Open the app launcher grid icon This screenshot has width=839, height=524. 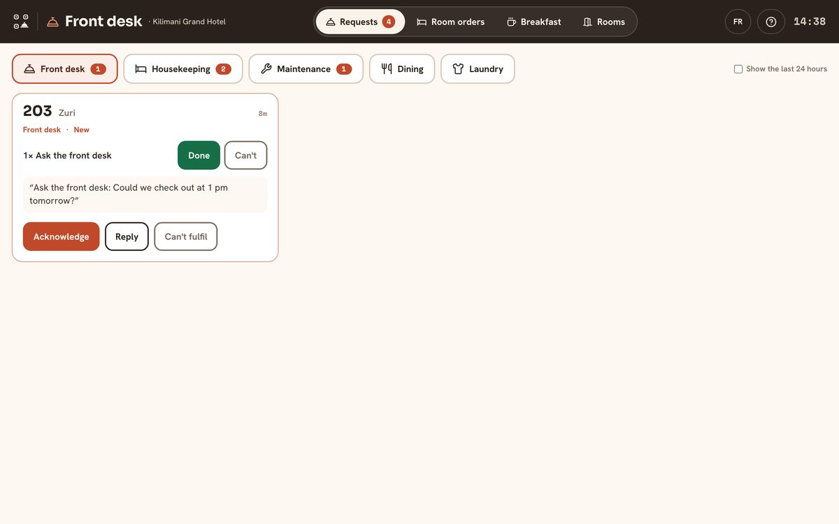(x=21, y=22)
